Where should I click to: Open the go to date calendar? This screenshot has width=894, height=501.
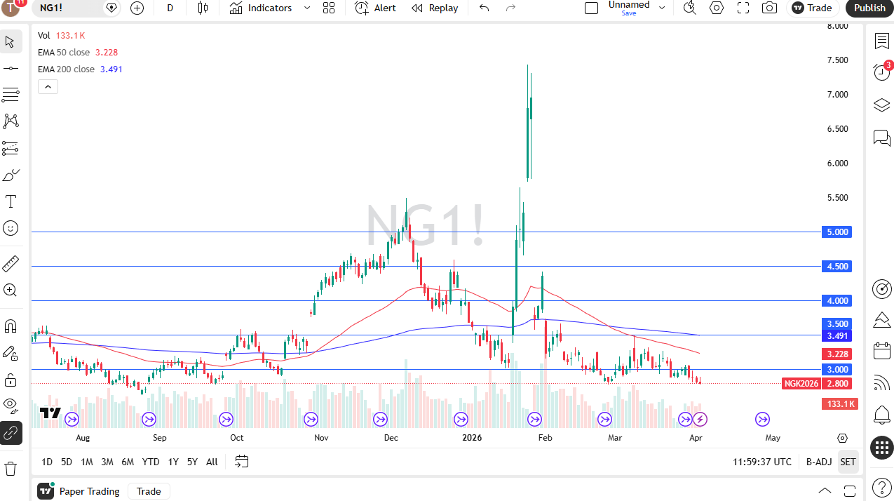[242, 462]
